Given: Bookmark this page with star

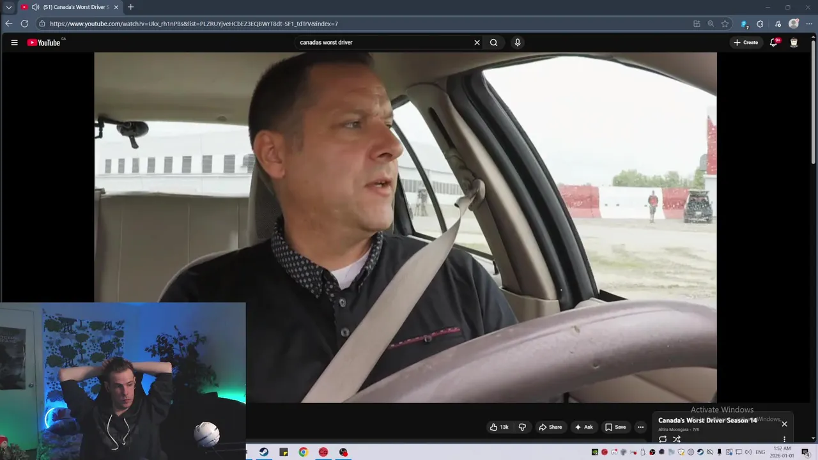Looking at the screenshot, I should [725, 24].
